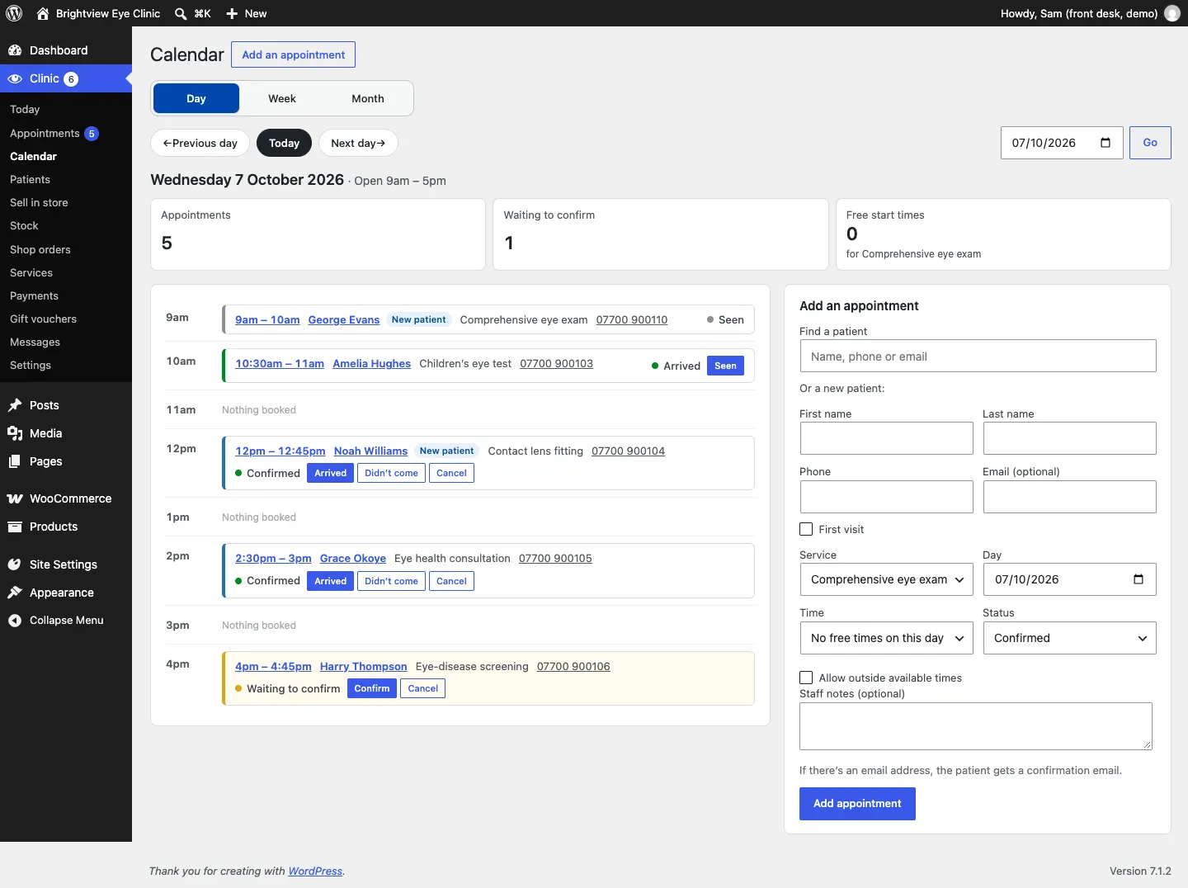Expand the Time dropdown
Viewport: 1188px width, 888px height.
[886, 638]
